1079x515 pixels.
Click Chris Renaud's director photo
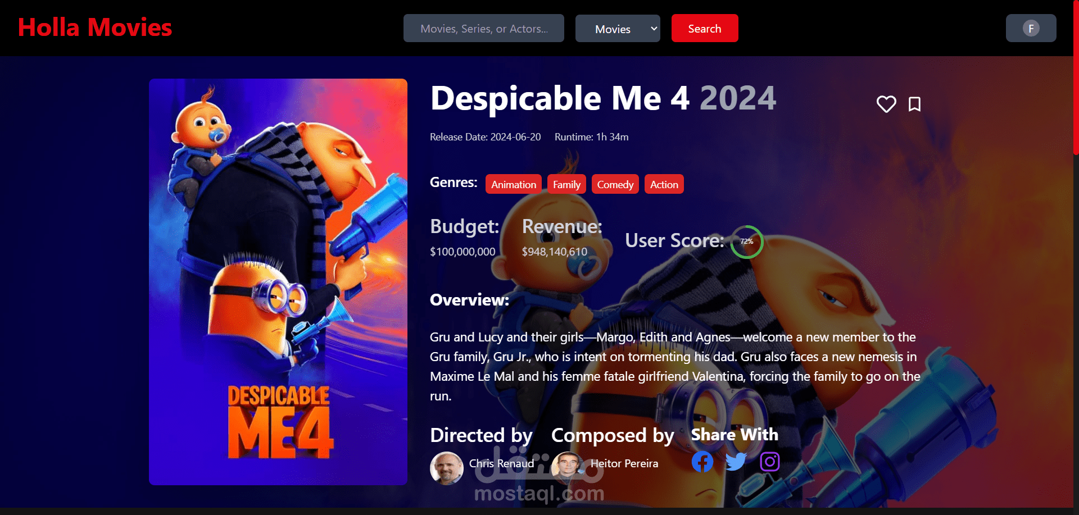[x=447, y=468]
